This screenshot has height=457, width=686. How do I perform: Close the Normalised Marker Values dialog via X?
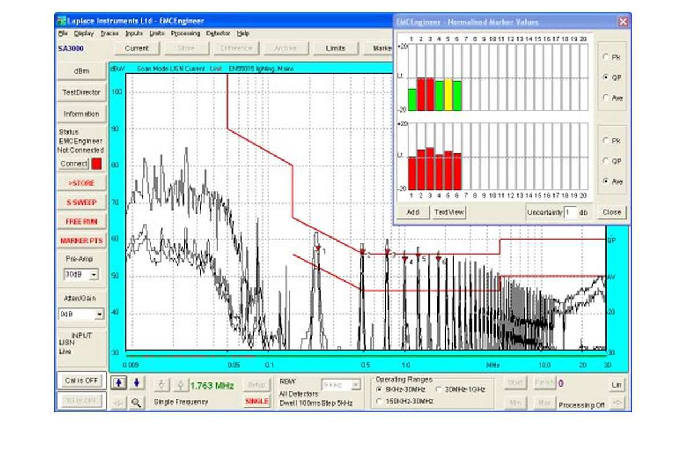click(x=623, y=21)
